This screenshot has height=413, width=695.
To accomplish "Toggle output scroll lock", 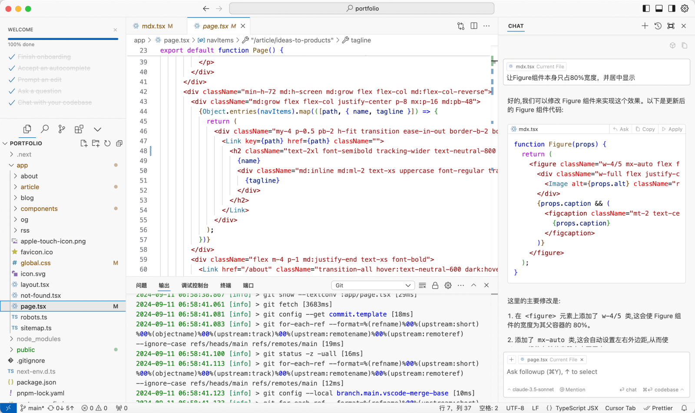I will point(435,286).
